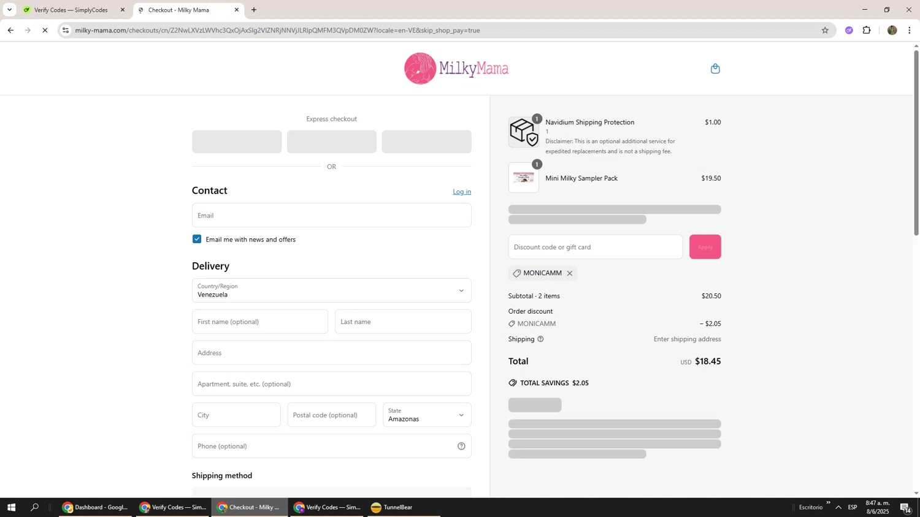Click the Email input field
This screenshot has height=517, width=920.
[331, 215]
